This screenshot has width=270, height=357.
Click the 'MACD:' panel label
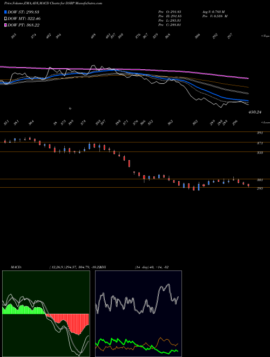(16, 267)
